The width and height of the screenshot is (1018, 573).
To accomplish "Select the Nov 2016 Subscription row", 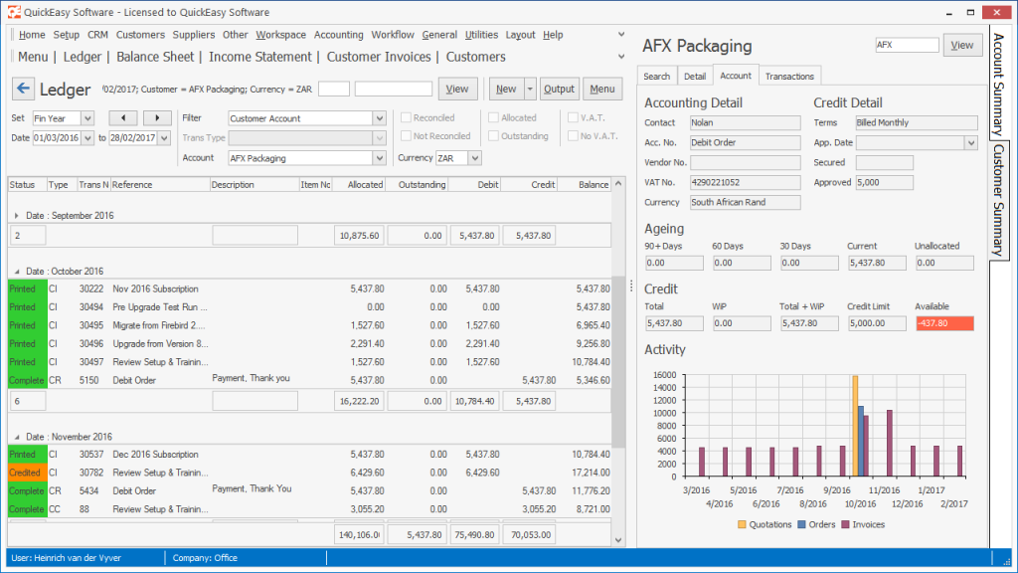I will 310,288.
